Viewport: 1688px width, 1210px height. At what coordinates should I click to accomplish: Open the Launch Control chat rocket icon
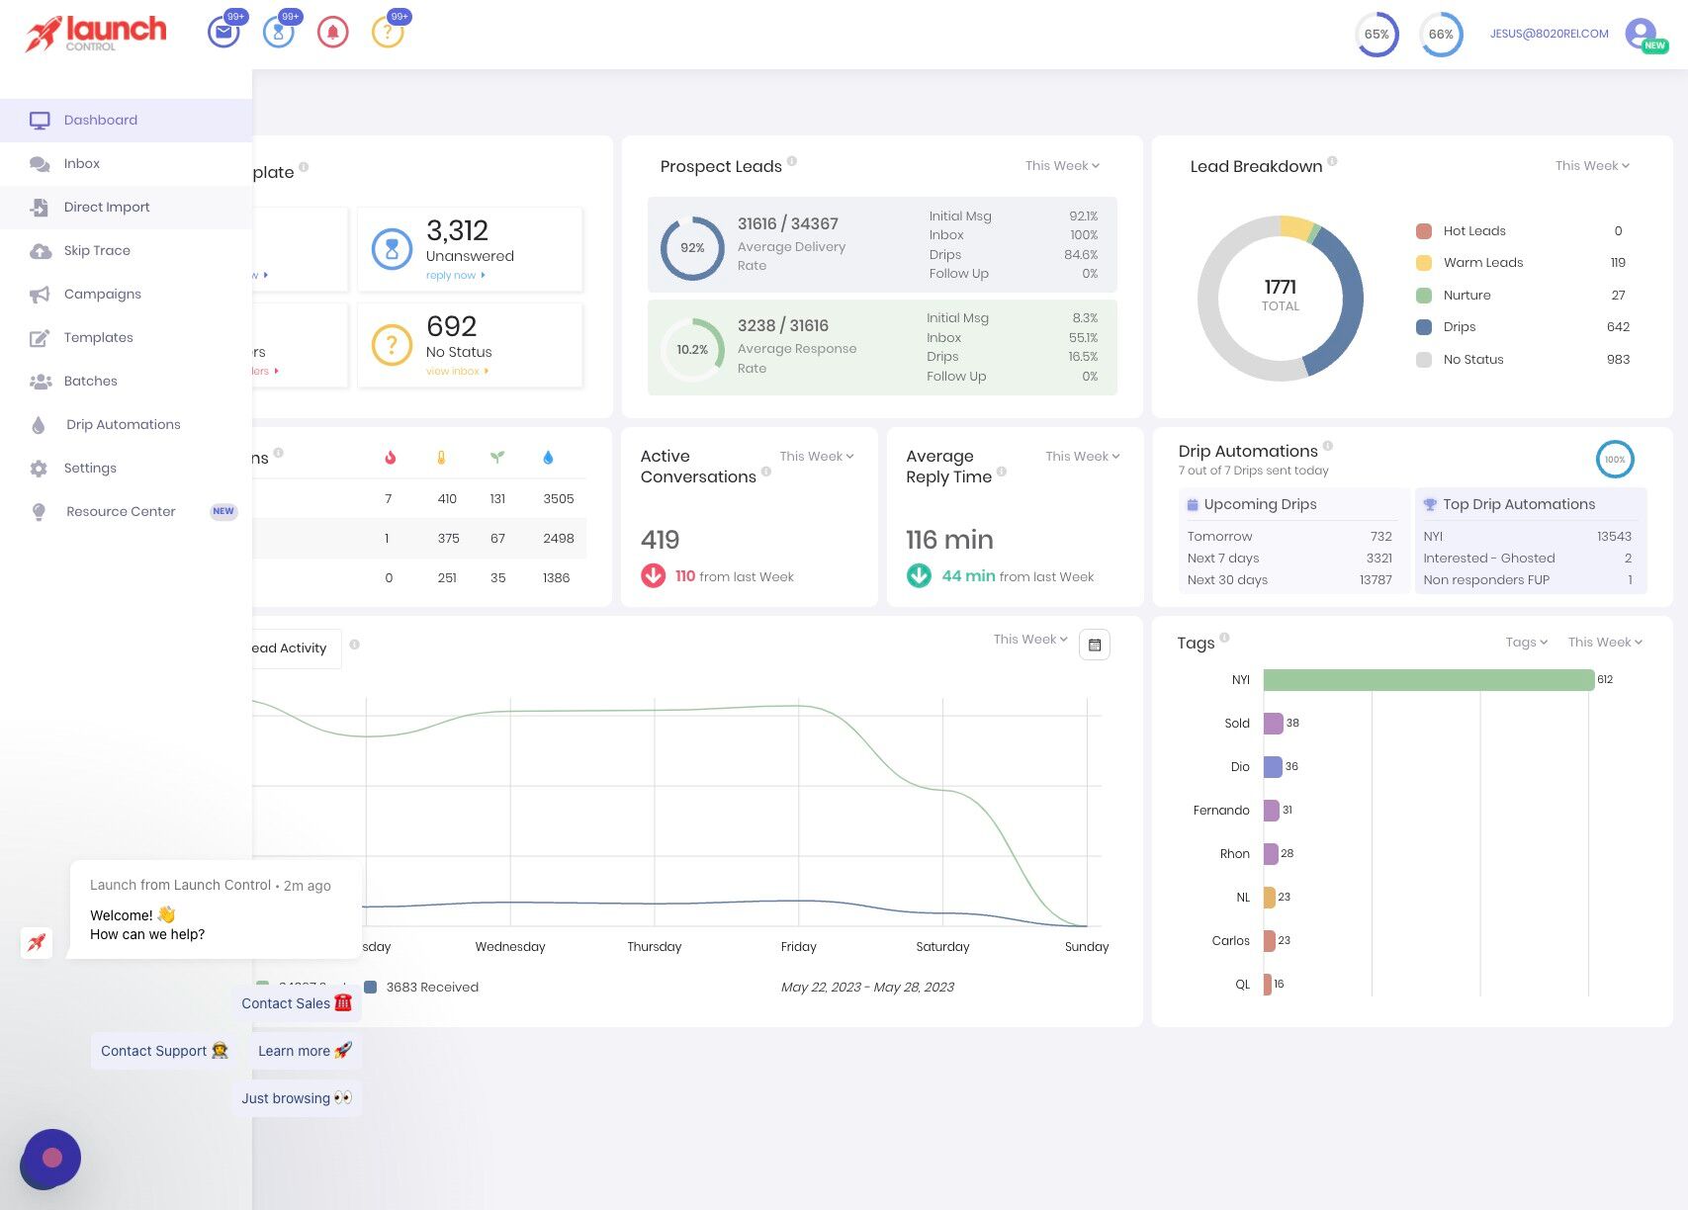37,942
